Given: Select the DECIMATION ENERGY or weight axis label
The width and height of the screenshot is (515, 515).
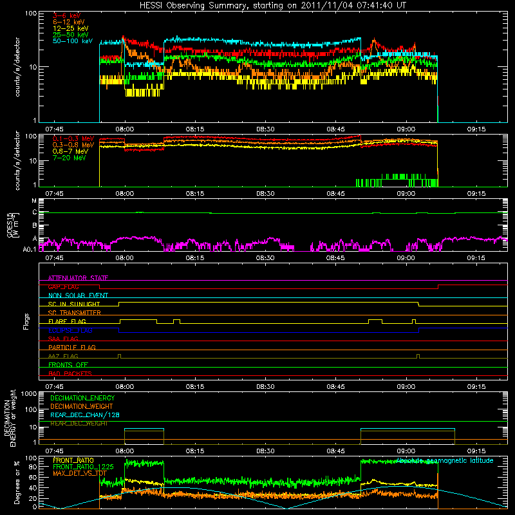Looking at the screenshot, I should (x=10, y=418).
